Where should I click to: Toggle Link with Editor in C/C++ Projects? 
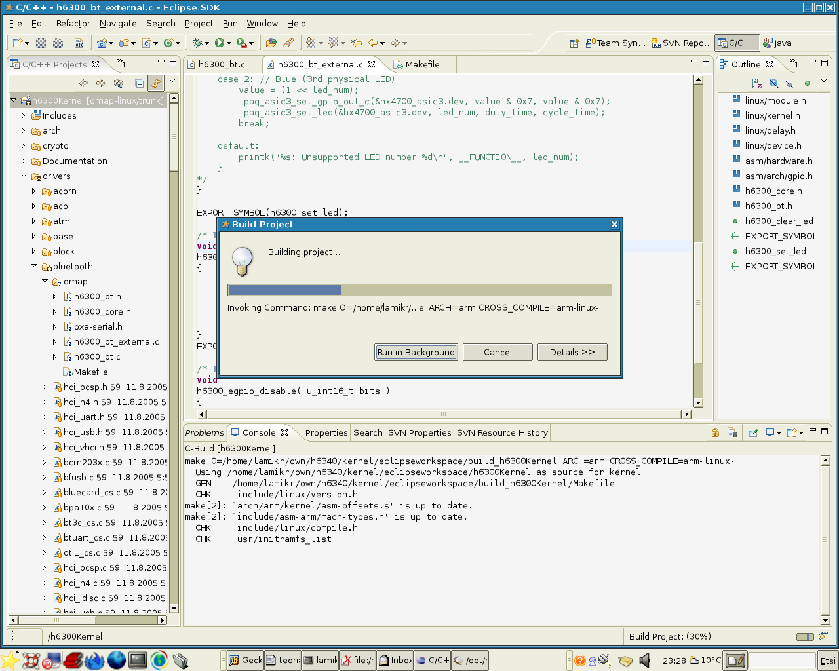coord(155,83)
